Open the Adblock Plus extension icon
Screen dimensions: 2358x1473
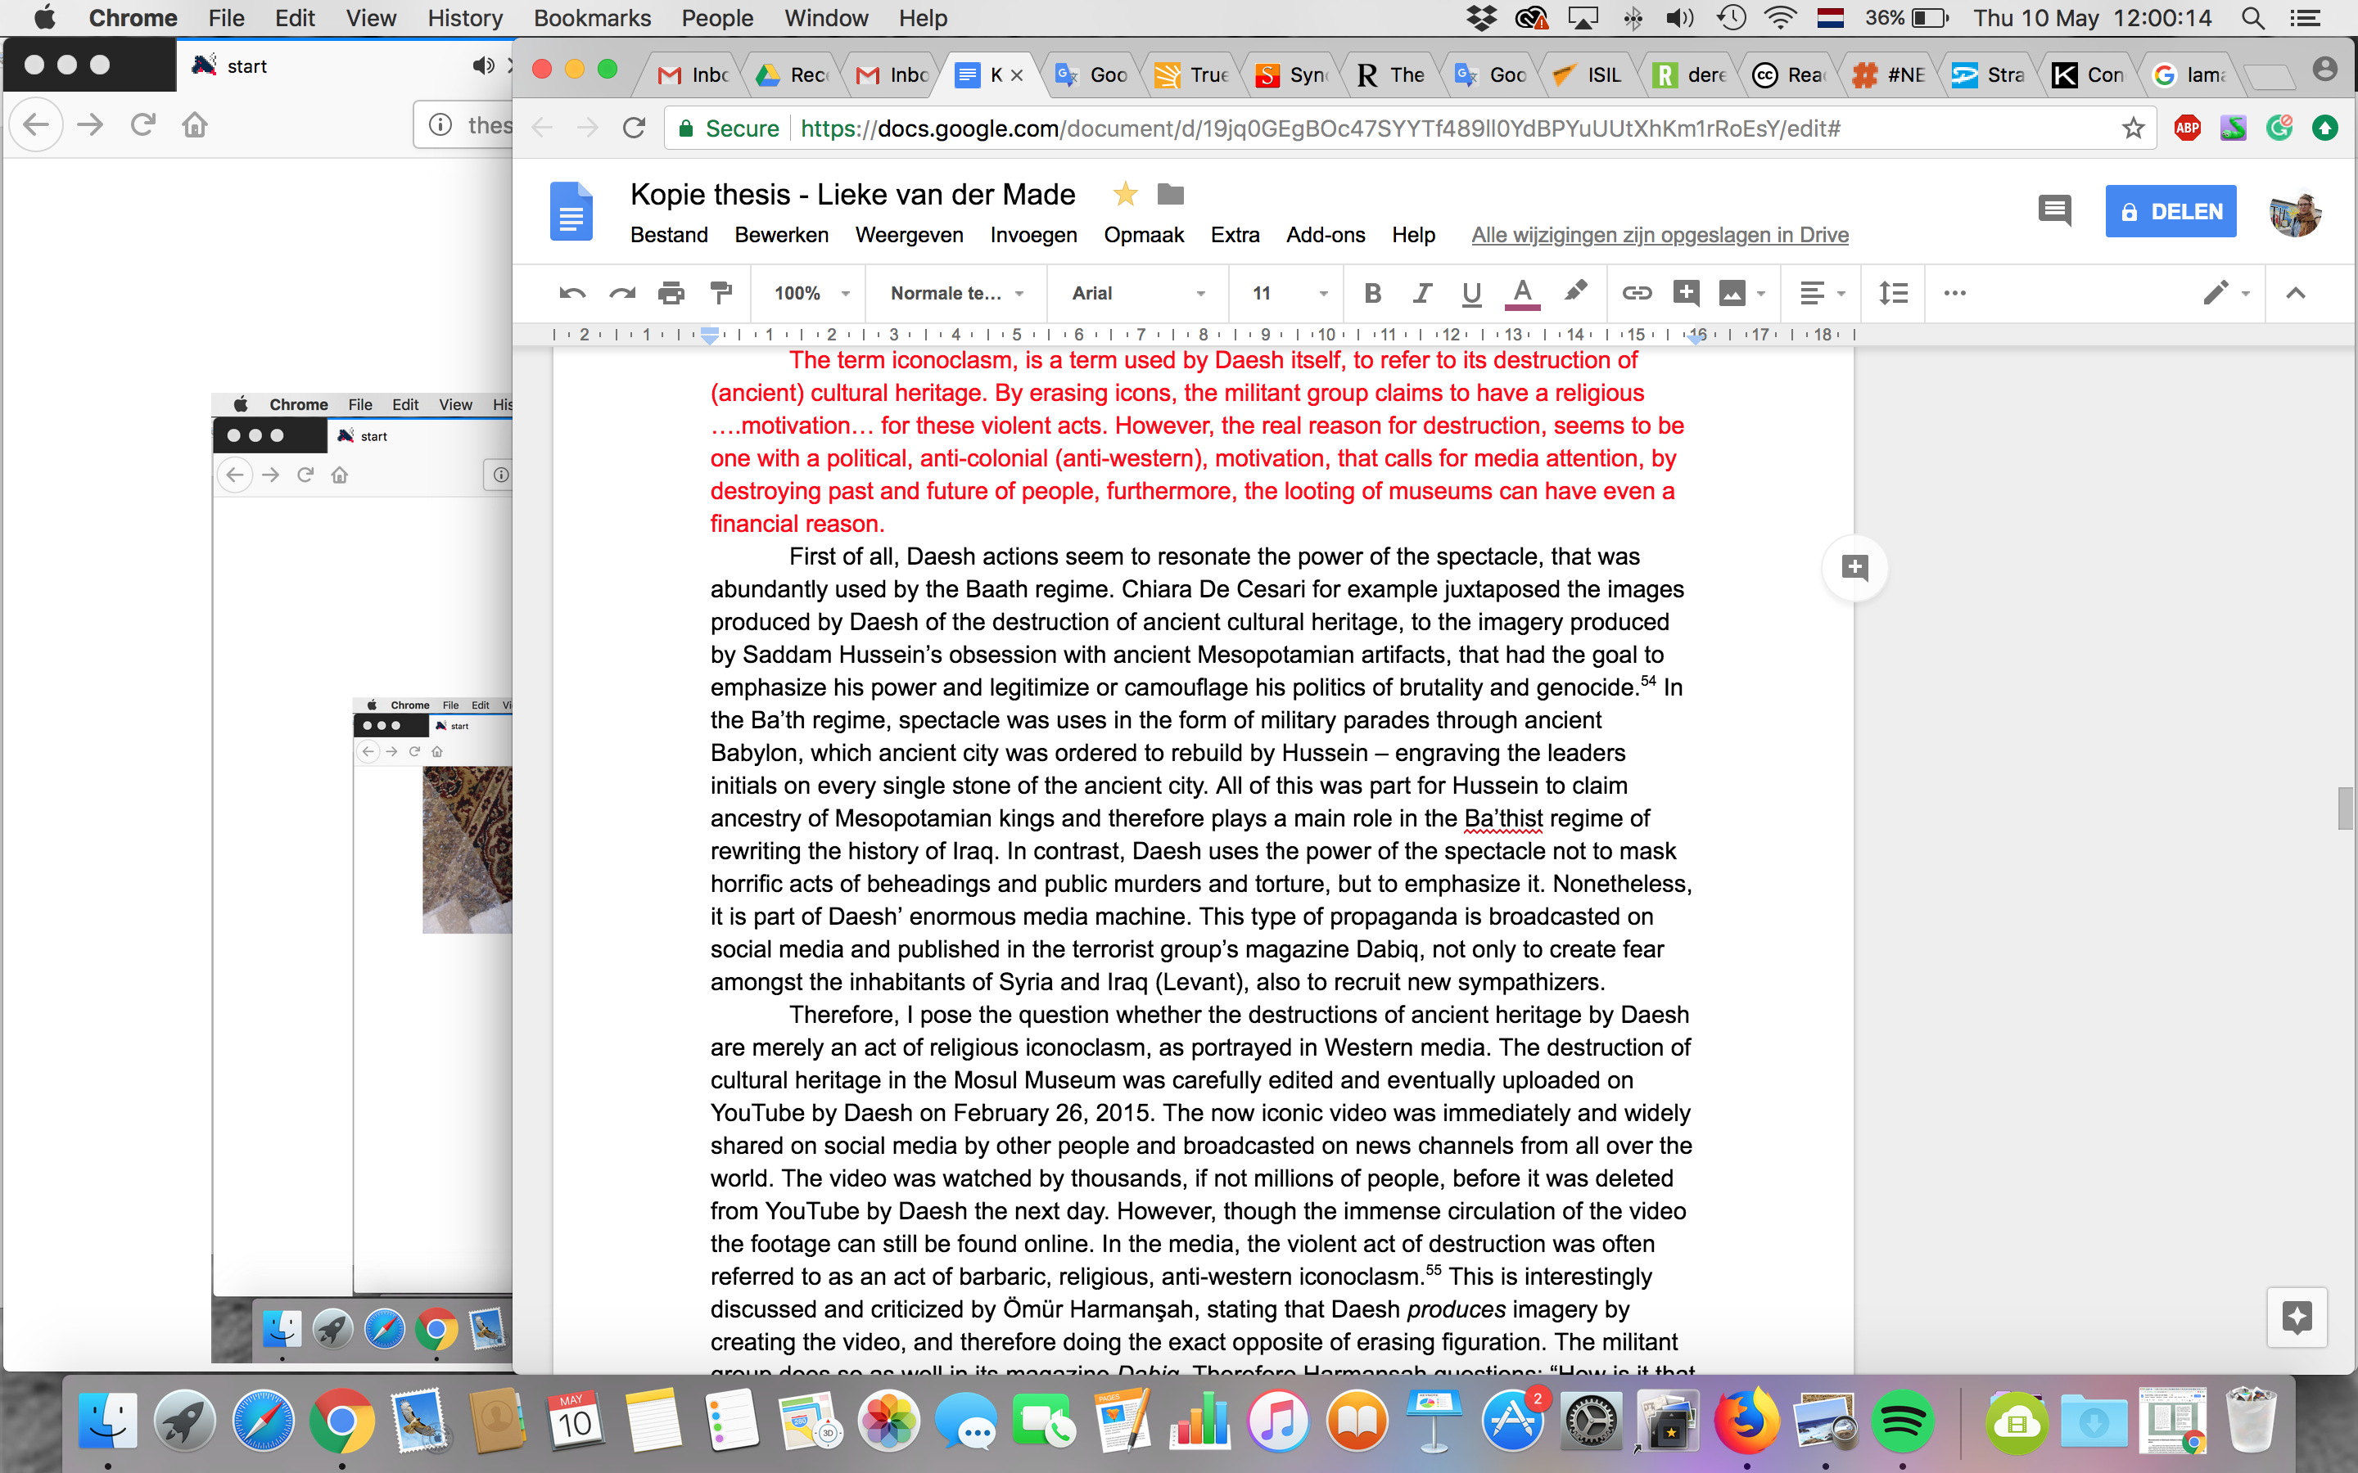[2188, 128]
